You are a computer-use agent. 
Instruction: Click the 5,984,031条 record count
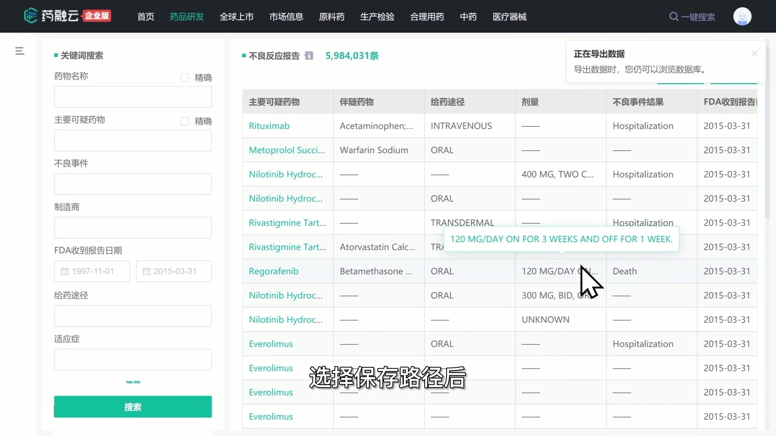[x=352, y=56]
